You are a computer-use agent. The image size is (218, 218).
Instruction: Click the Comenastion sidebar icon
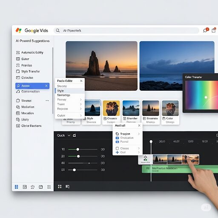click(x=18, y=92)
